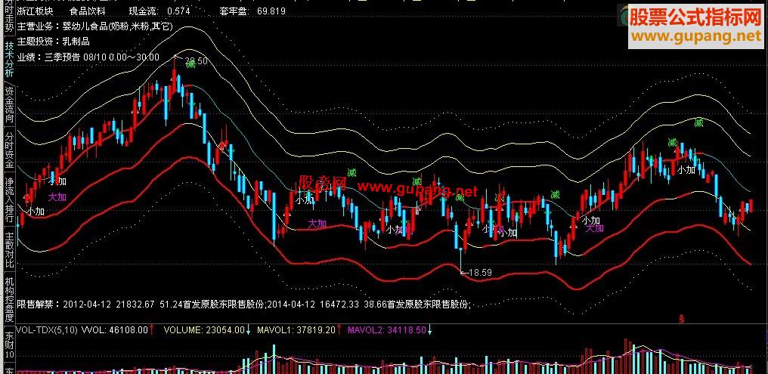768x374 pixels.
Task: Open the 技术分析 side tab
Action: pyautogui.click(x=9, y=59)
